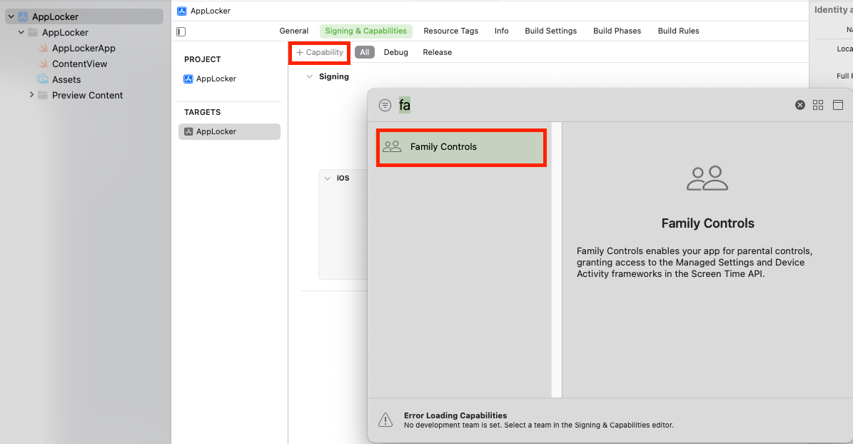
Task: Select Family Controls in the capability list
Action: pyautogui.click(x=461, y=148)
